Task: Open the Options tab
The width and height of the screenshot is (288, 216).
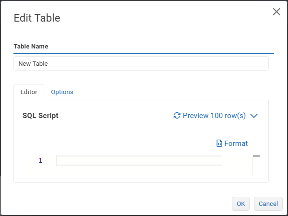Action: pos(62,92)
